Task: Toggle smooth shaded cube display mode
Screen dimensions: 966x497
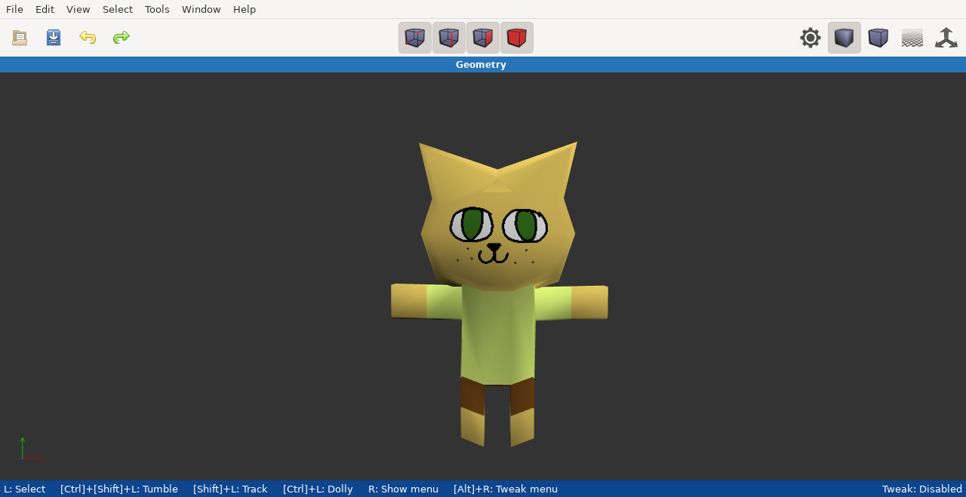Action: (878, 38)
